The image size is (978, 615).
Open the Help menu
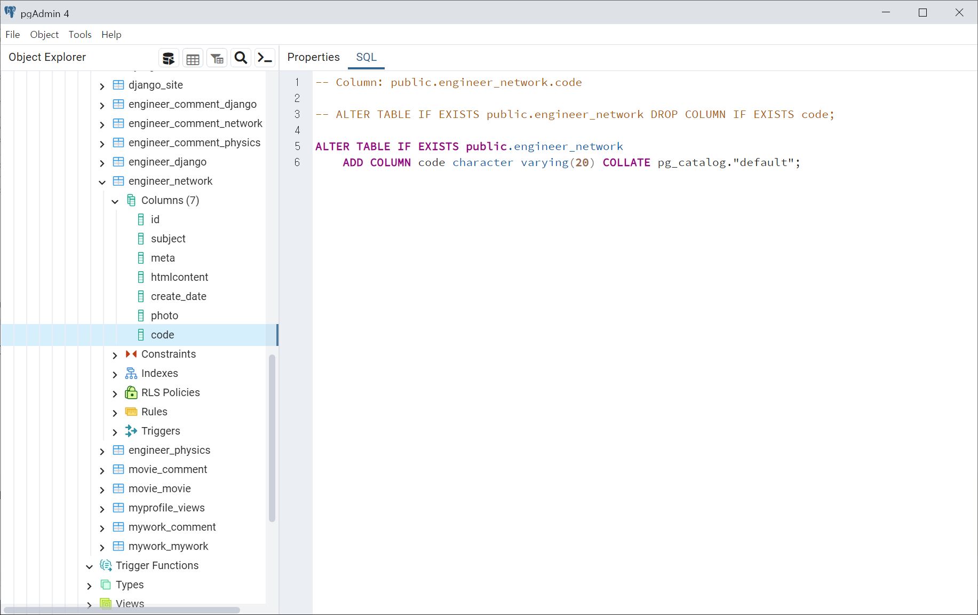click(x=112, y=35)
